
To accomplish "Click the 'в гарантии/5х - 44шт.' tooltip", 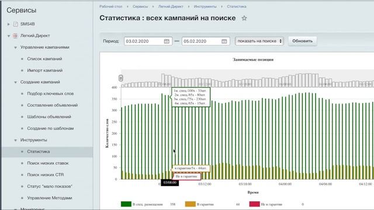I will [x=191, y=169].
